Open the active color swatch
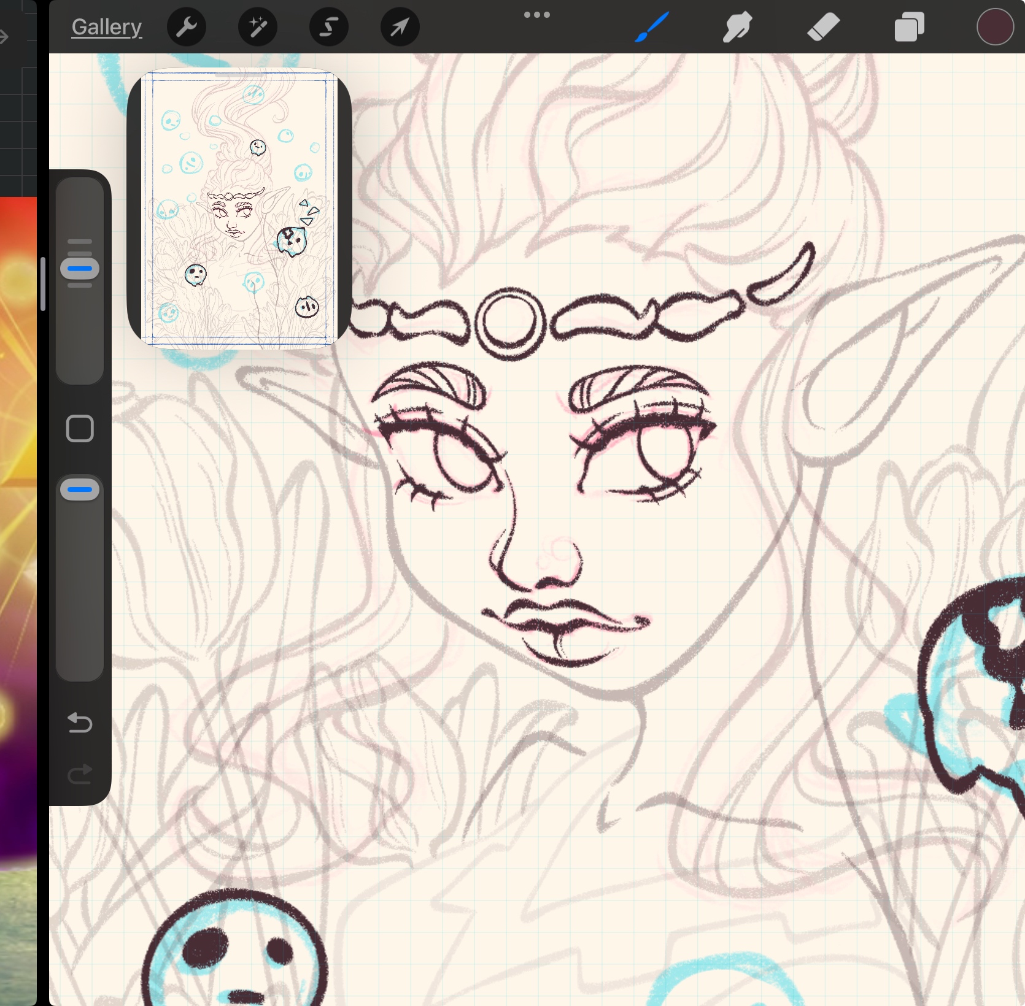The height and width of the screenshot is (1006, 1025). point(994,27)
